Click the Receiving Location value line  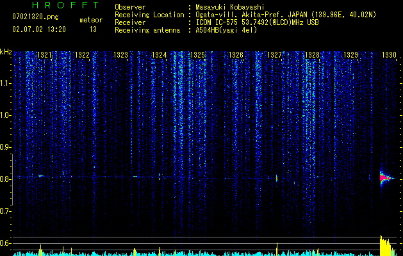pos(286,15)
